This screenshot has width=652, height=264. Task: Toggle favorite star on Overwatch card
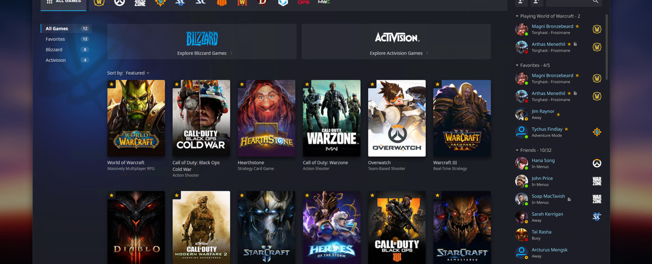[x=372, y=84]
